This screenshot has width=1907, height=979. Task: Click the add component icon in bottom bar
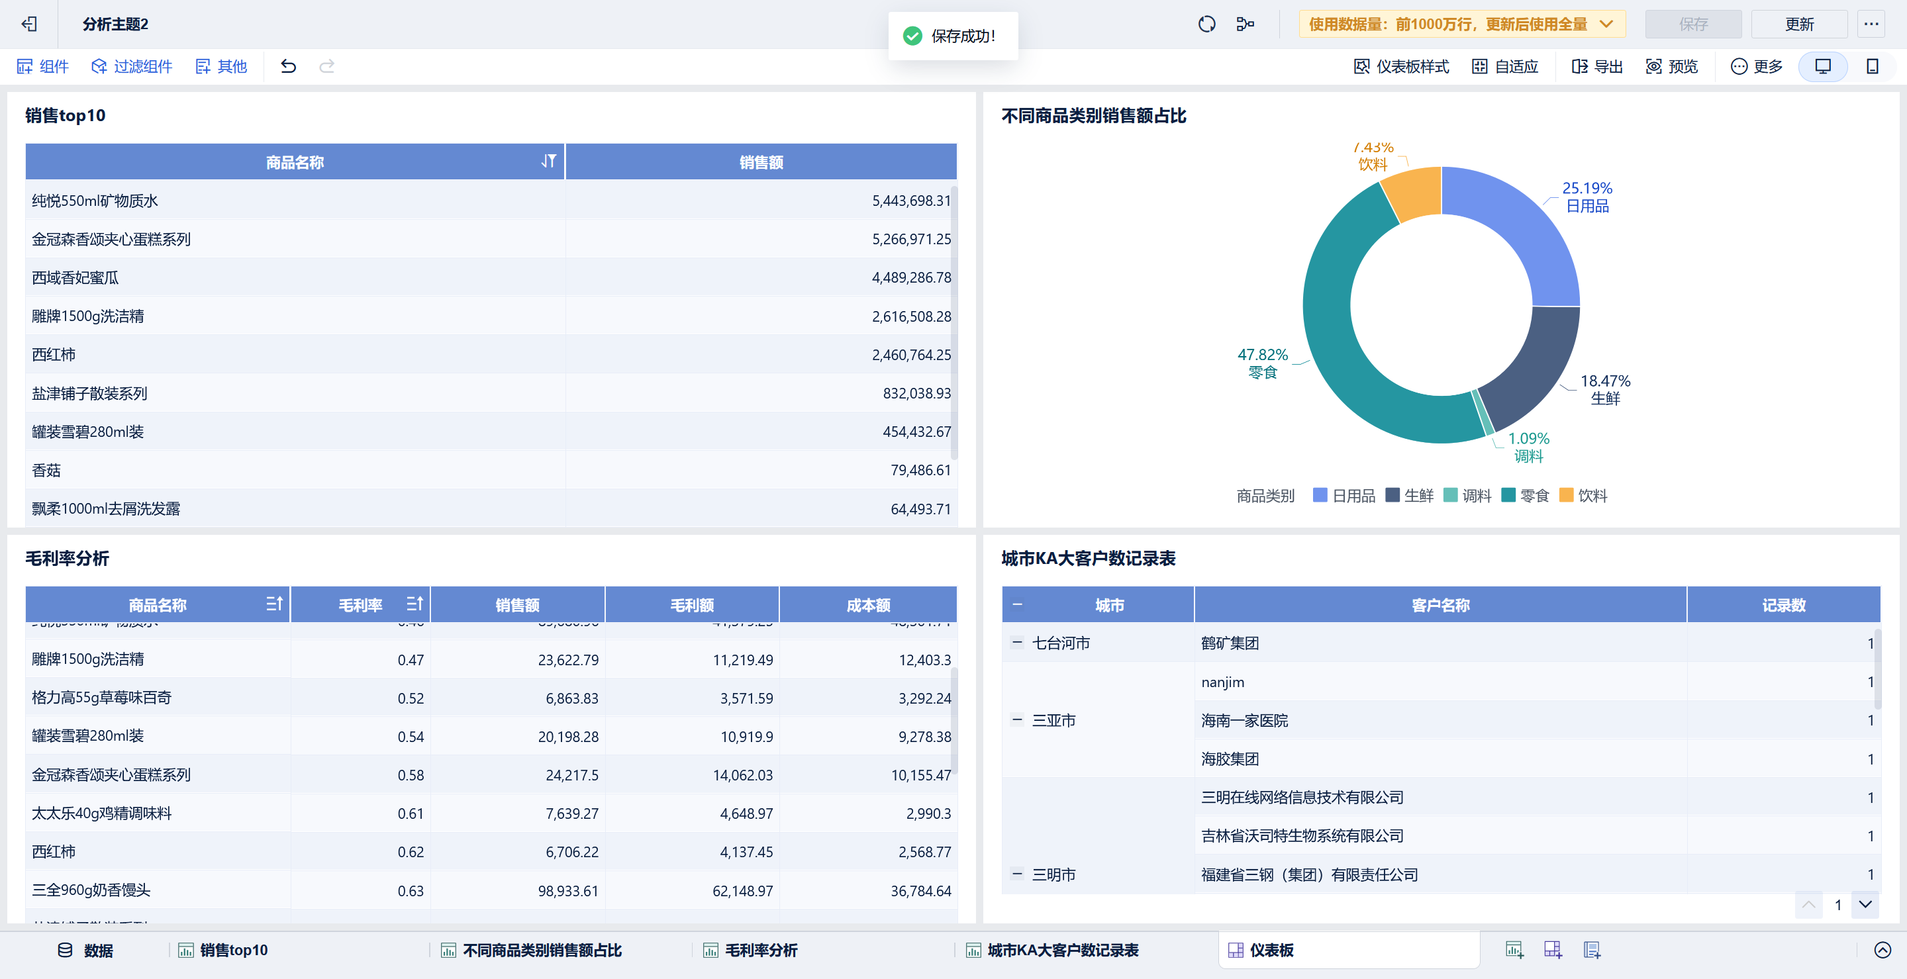pos(1514,949)
